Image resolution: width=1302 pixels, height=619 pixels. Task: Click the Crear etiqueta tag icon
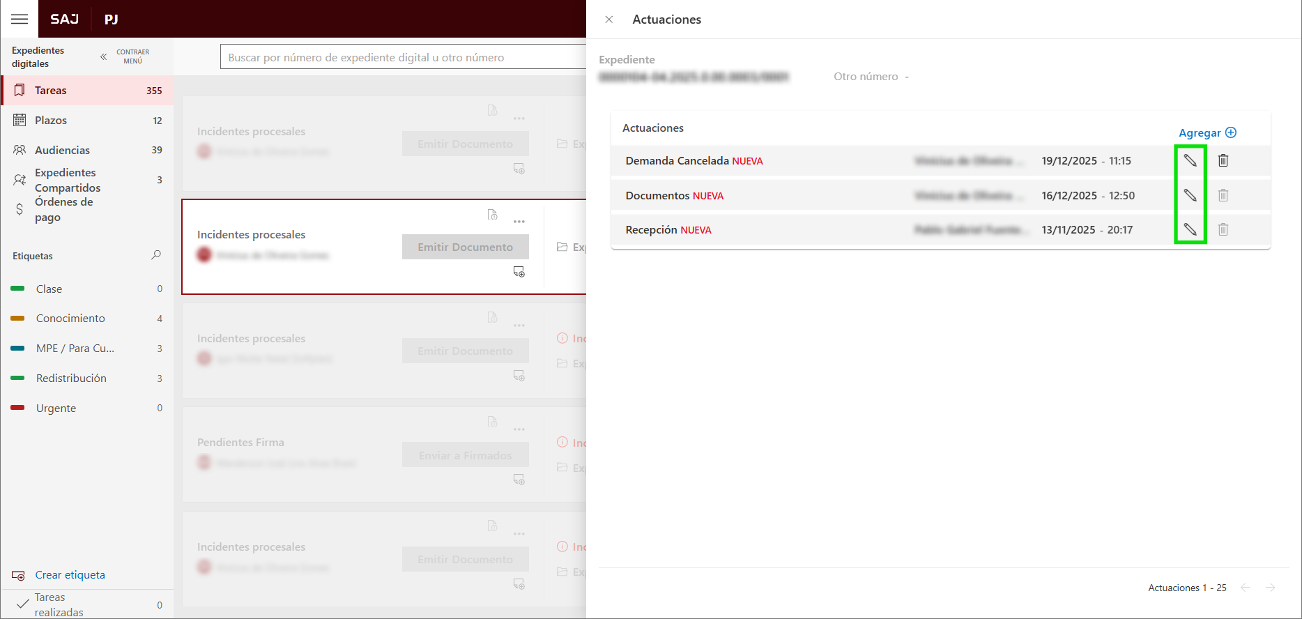[x=19, y=576]
